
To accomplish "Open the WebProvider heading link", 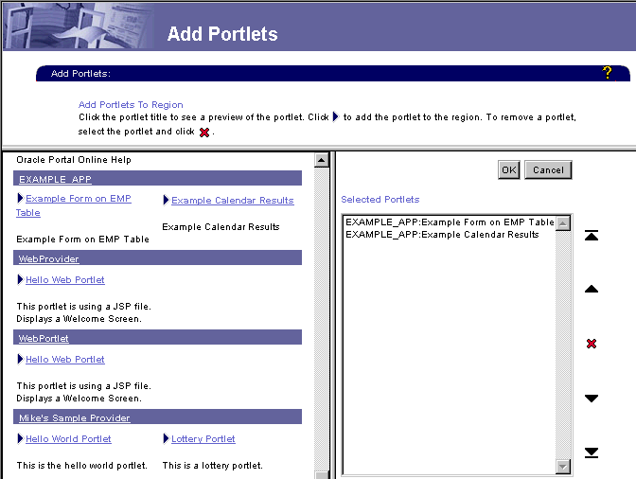I will [48, 258].
